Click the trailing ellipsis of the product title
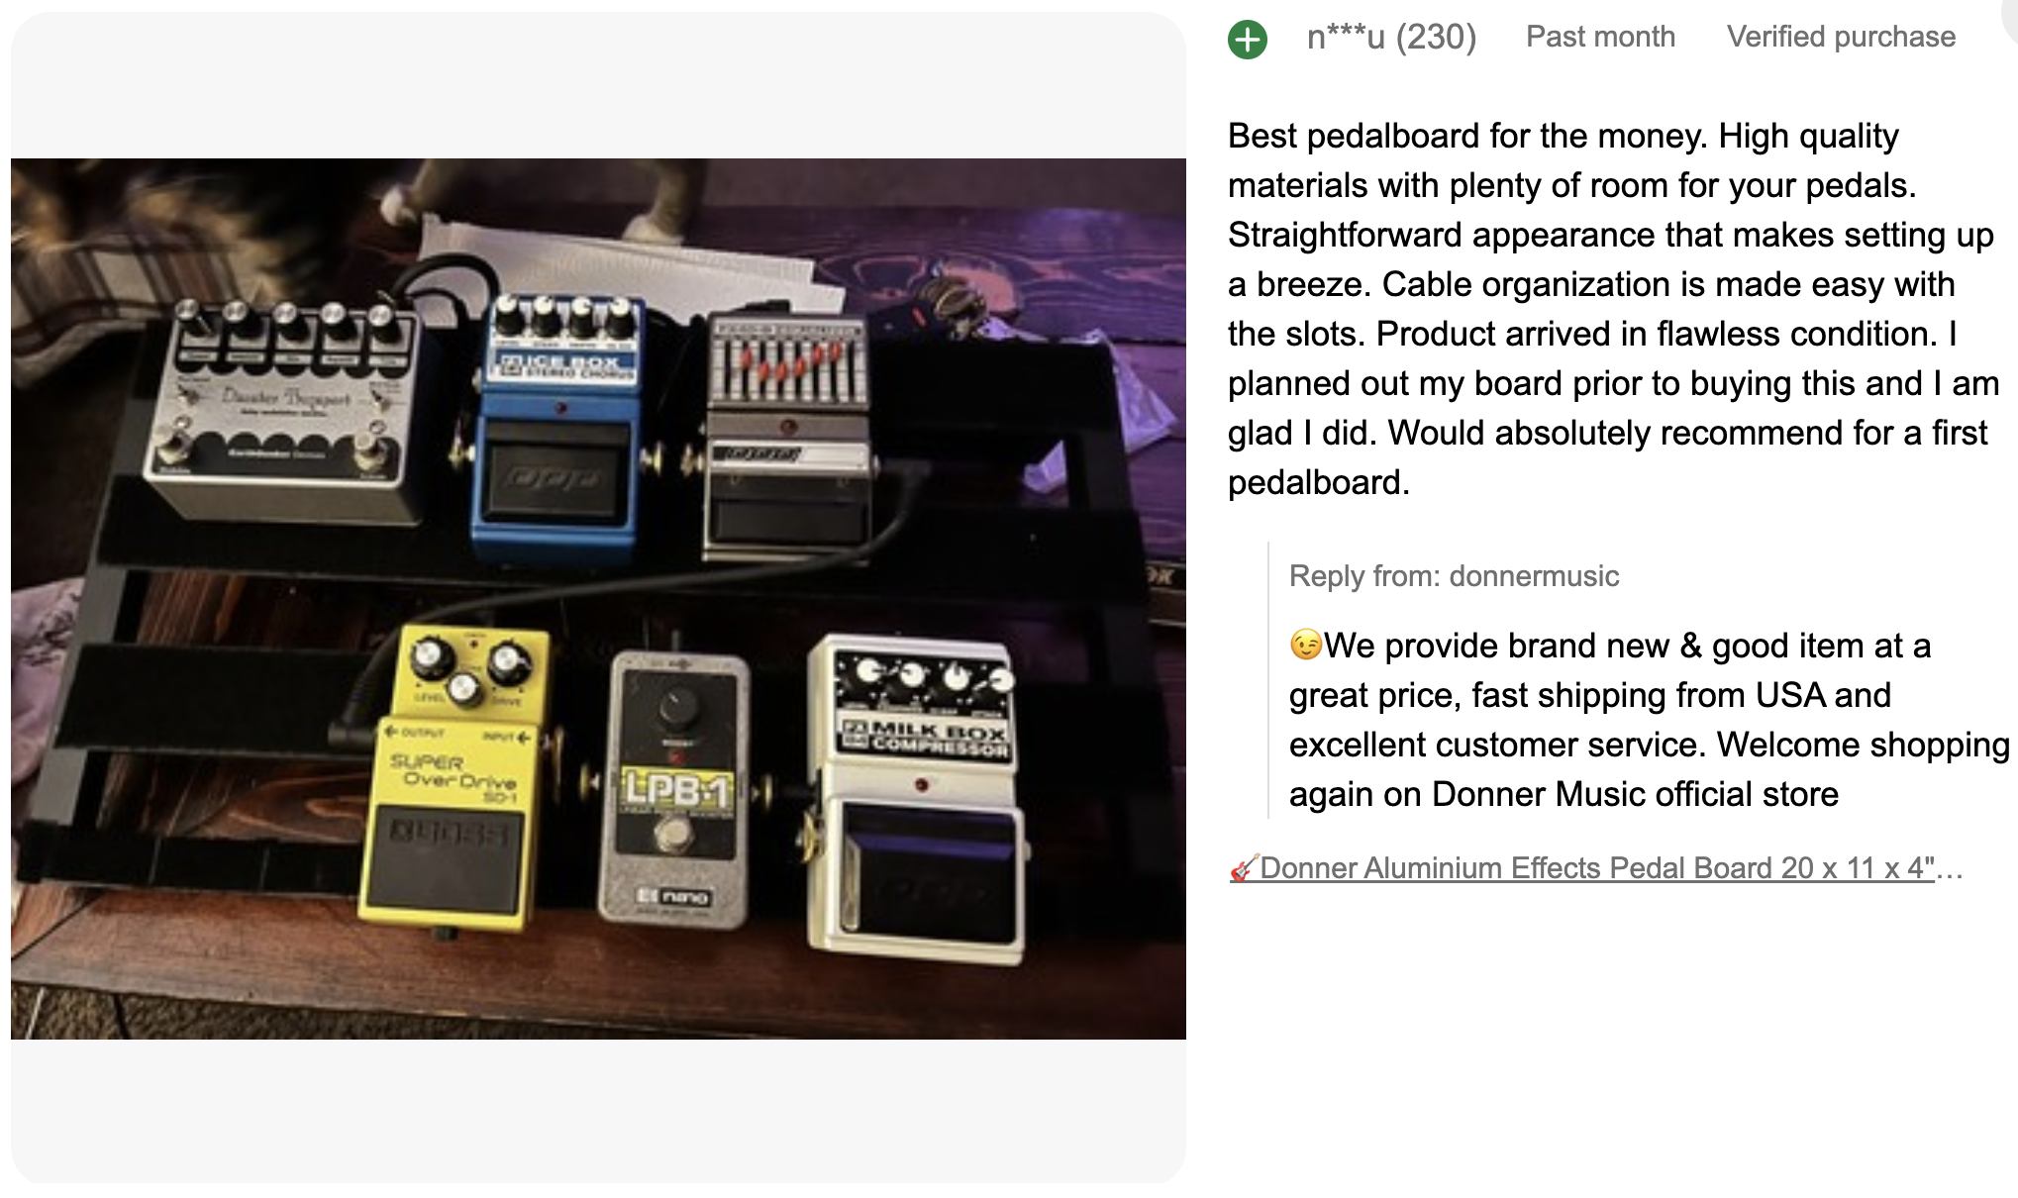Screen dimensions: 2018x1198 pos(1950,868)
